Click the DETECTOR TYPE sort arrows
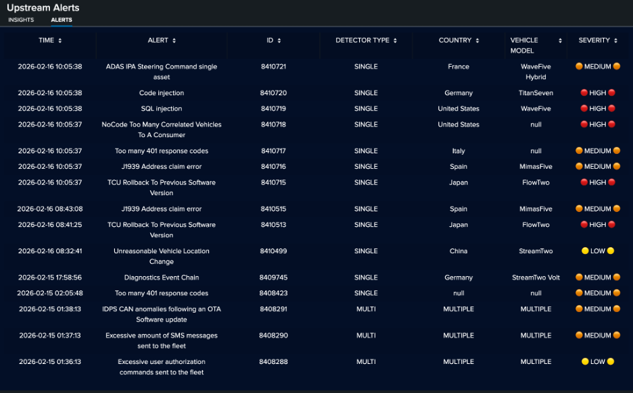 [395, 41]
